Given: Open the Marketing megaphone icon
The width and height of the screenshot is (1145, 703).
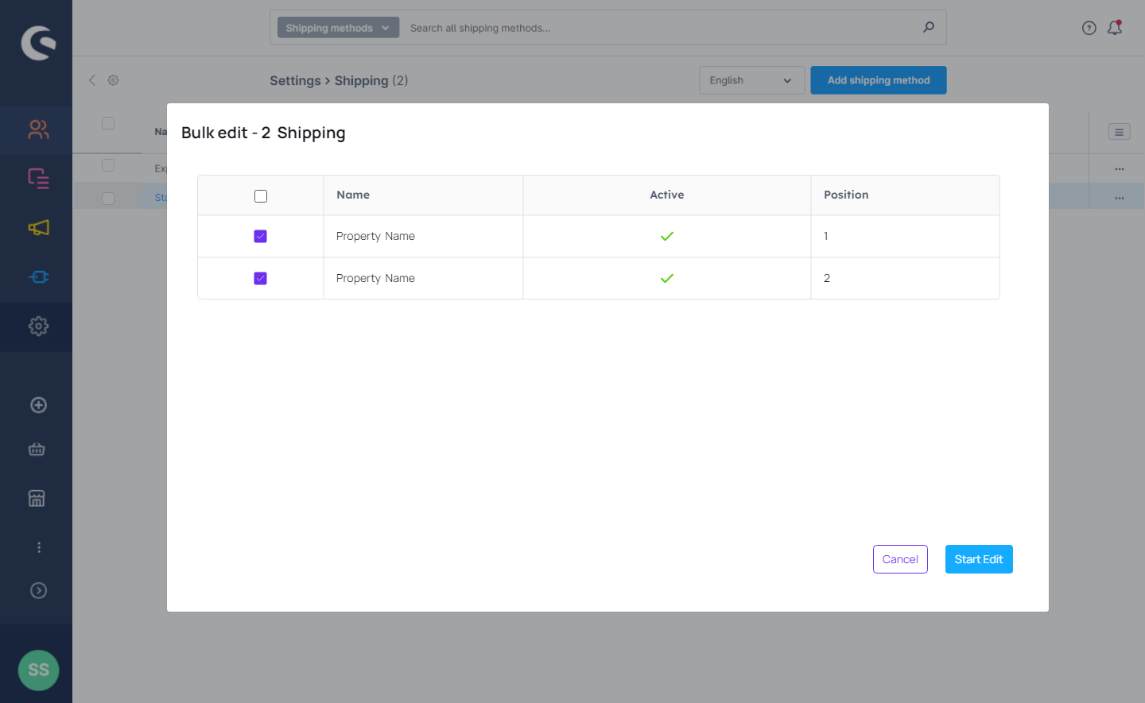Looking at the screenshot, I should coord(38,228).
